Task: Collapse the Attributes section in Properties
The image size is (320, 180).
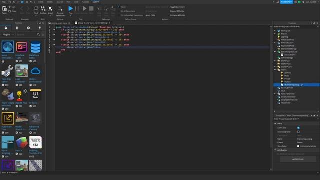Action: click(275, 150)
